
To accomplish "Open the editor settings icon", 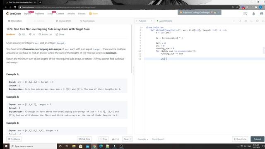I will (258, 21).
